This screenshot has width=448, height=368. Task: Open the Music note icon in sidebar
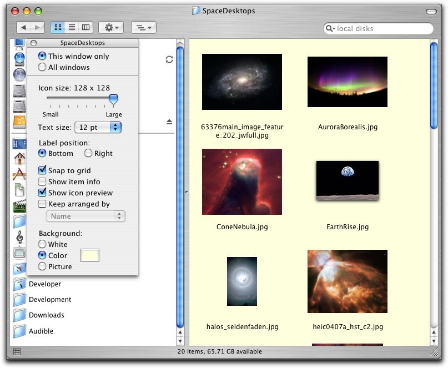point(19,238)
